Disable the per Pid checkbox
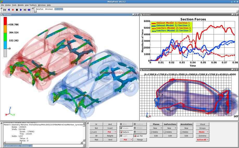The width and height of the screenshot is (239, 148). [135, 136]
